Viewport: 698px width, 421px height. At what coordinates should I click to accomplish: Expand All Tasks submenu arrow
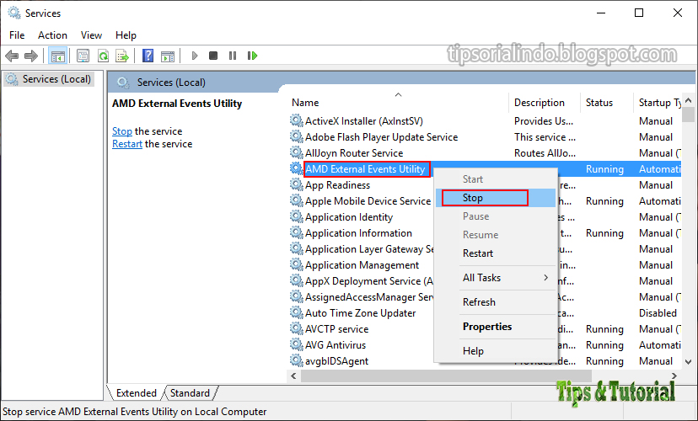pos(546,278)
